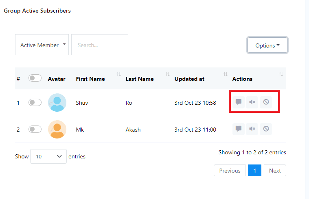Click the ban icon for Mk Akash
This screenshot has height=199, width=309.
point(266,129)
